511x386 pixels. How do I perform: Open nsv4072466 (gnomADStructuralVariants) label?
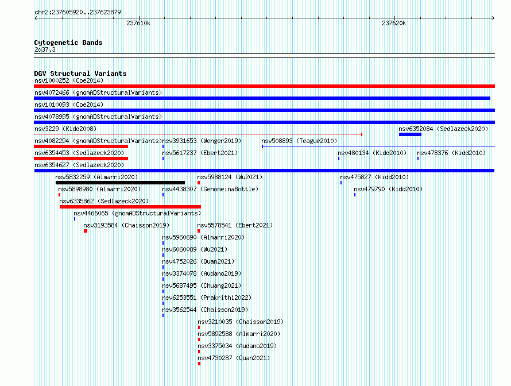point(98,92)
